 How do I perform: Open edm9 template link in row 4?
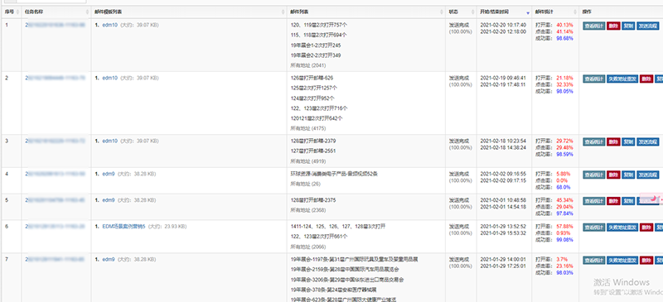click(109, 174)
